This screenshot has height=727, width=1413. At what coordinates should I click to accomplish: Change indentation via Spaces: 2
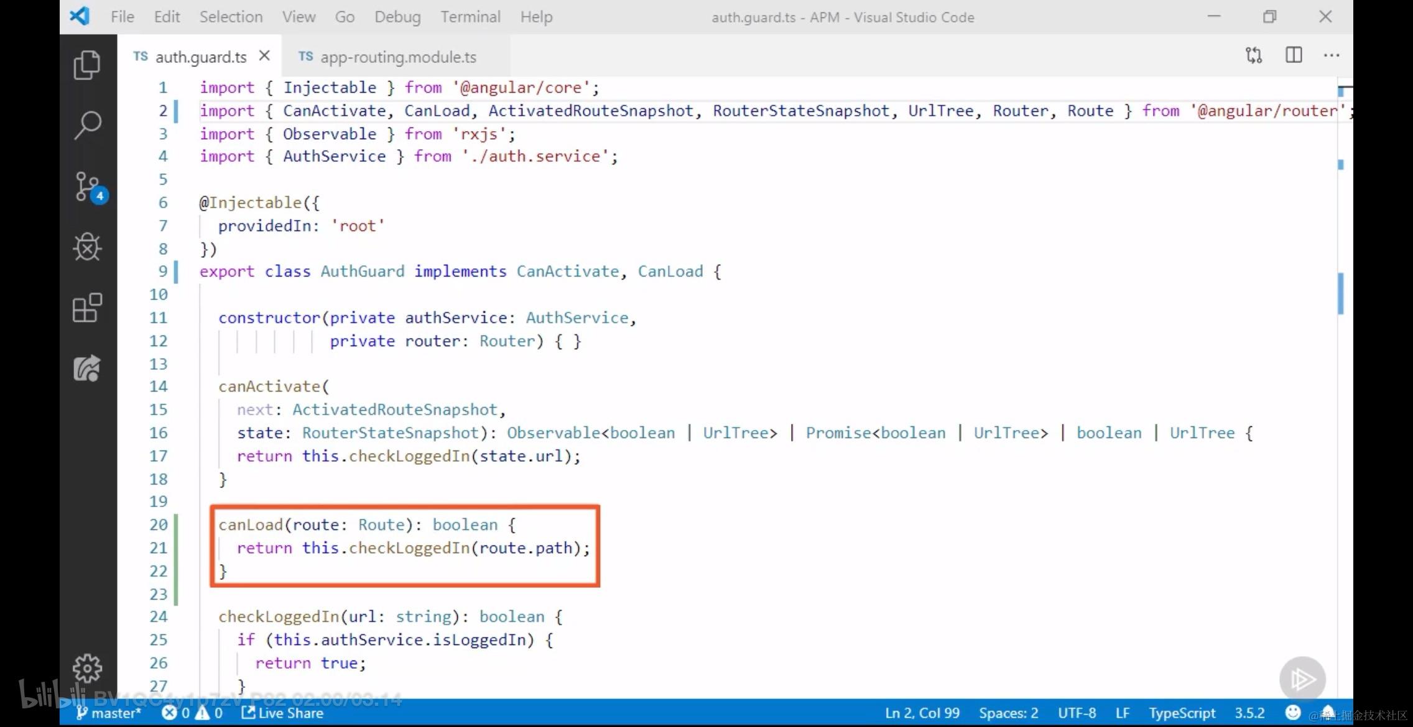point(1008,713)
